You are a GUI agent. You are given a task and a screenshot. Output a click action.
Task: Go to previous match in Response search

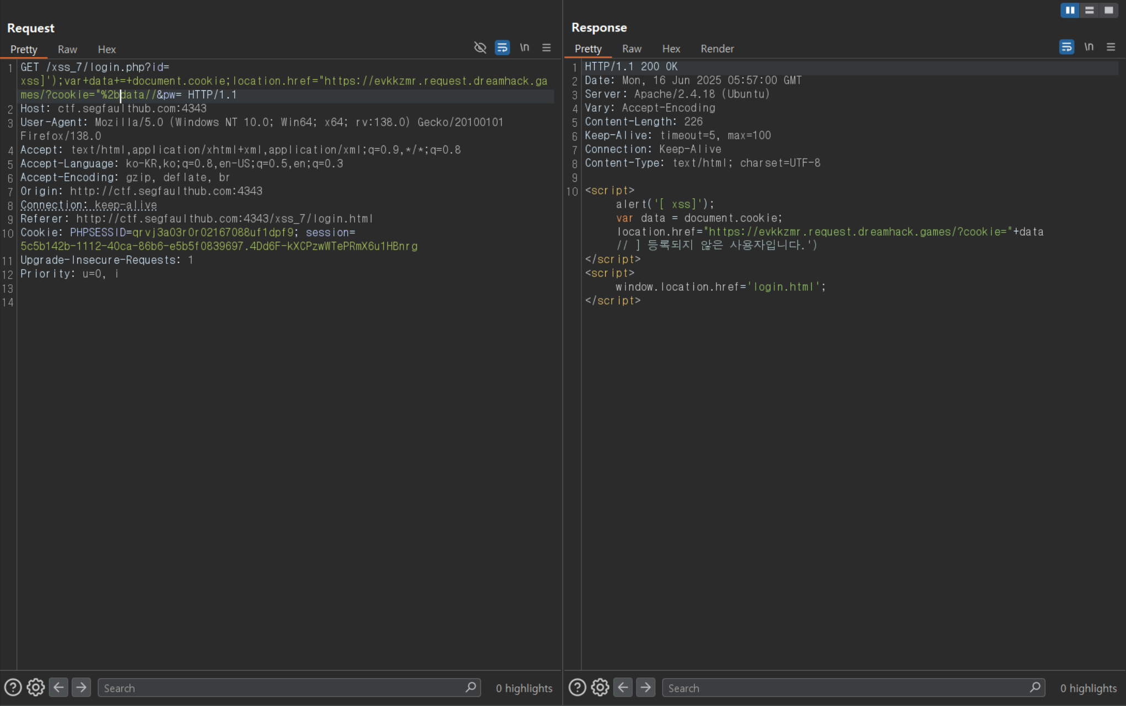623,687
